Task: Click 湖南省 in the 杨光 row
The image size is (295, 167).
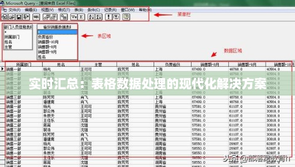Action: pyautogui.click(x=160, y=144)
